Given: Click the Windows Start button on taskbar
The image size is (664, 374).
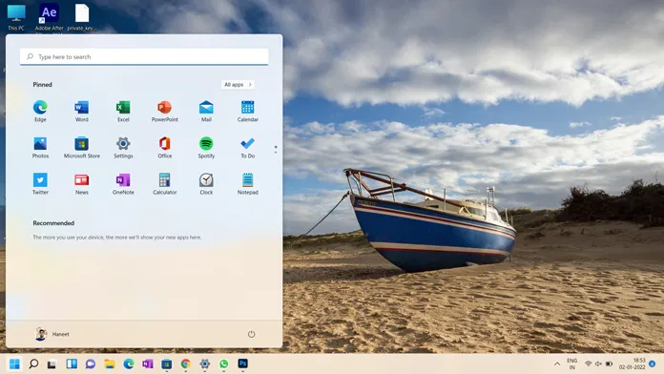Looking at the screenshot, I should [x=14, y=364].
